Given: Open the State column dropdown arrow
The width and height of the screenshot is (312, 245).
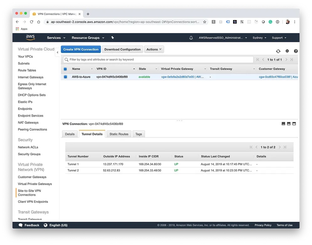Looking at the screenshot, I should click(156, 69).
